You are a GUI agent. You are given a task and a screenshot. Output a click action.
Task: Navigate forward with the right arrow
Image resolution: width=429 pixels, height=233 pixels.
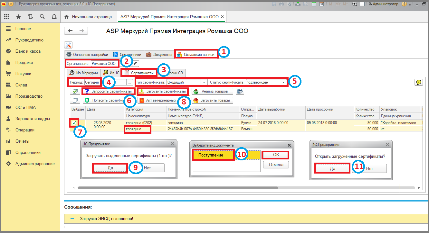[82, 31]
